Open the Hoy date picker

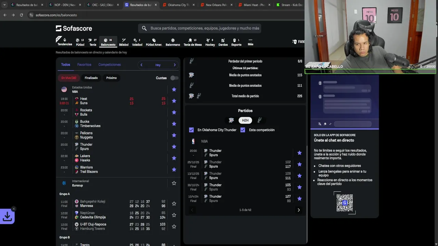click(158, 65)
